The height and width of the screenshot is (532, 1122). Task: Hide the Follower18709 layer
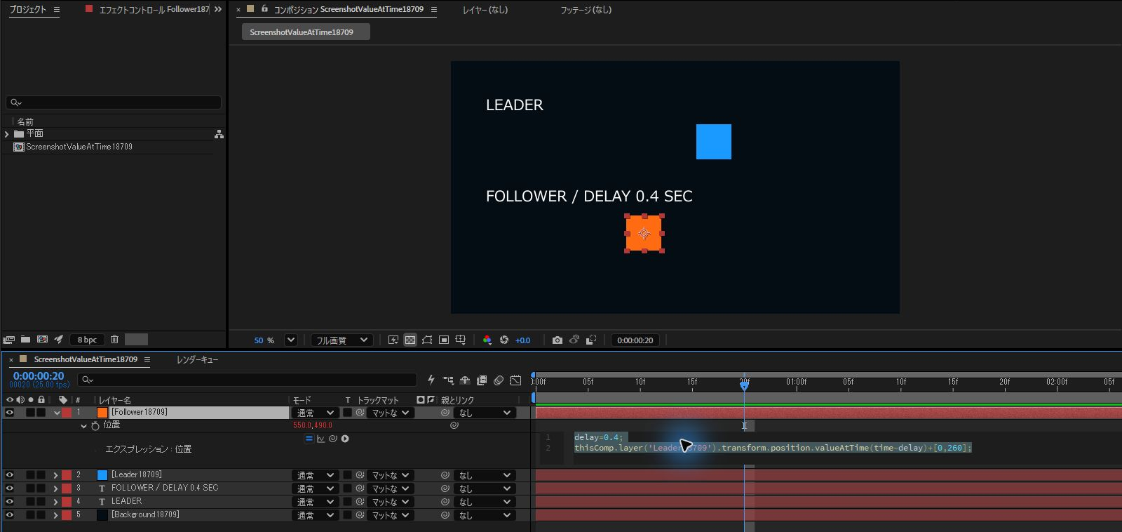[x=10, y=413]
